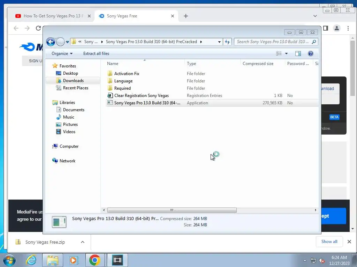
Task: Click the Explorer Forward navigation arrow
Action: coord(60,42)
